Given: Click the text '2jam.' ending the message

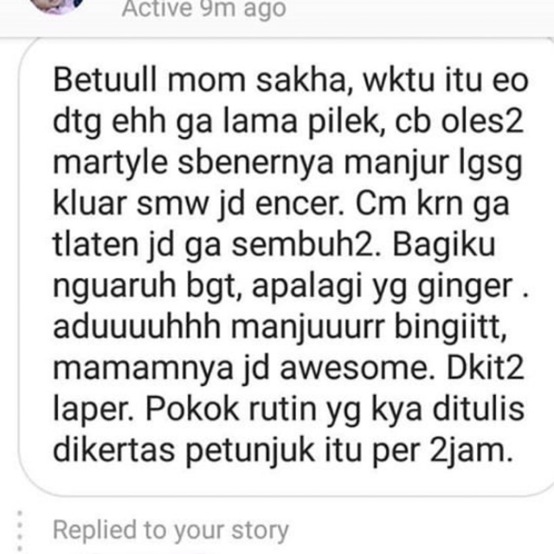Looking at the screenshot, I should [x=471, y=452].
